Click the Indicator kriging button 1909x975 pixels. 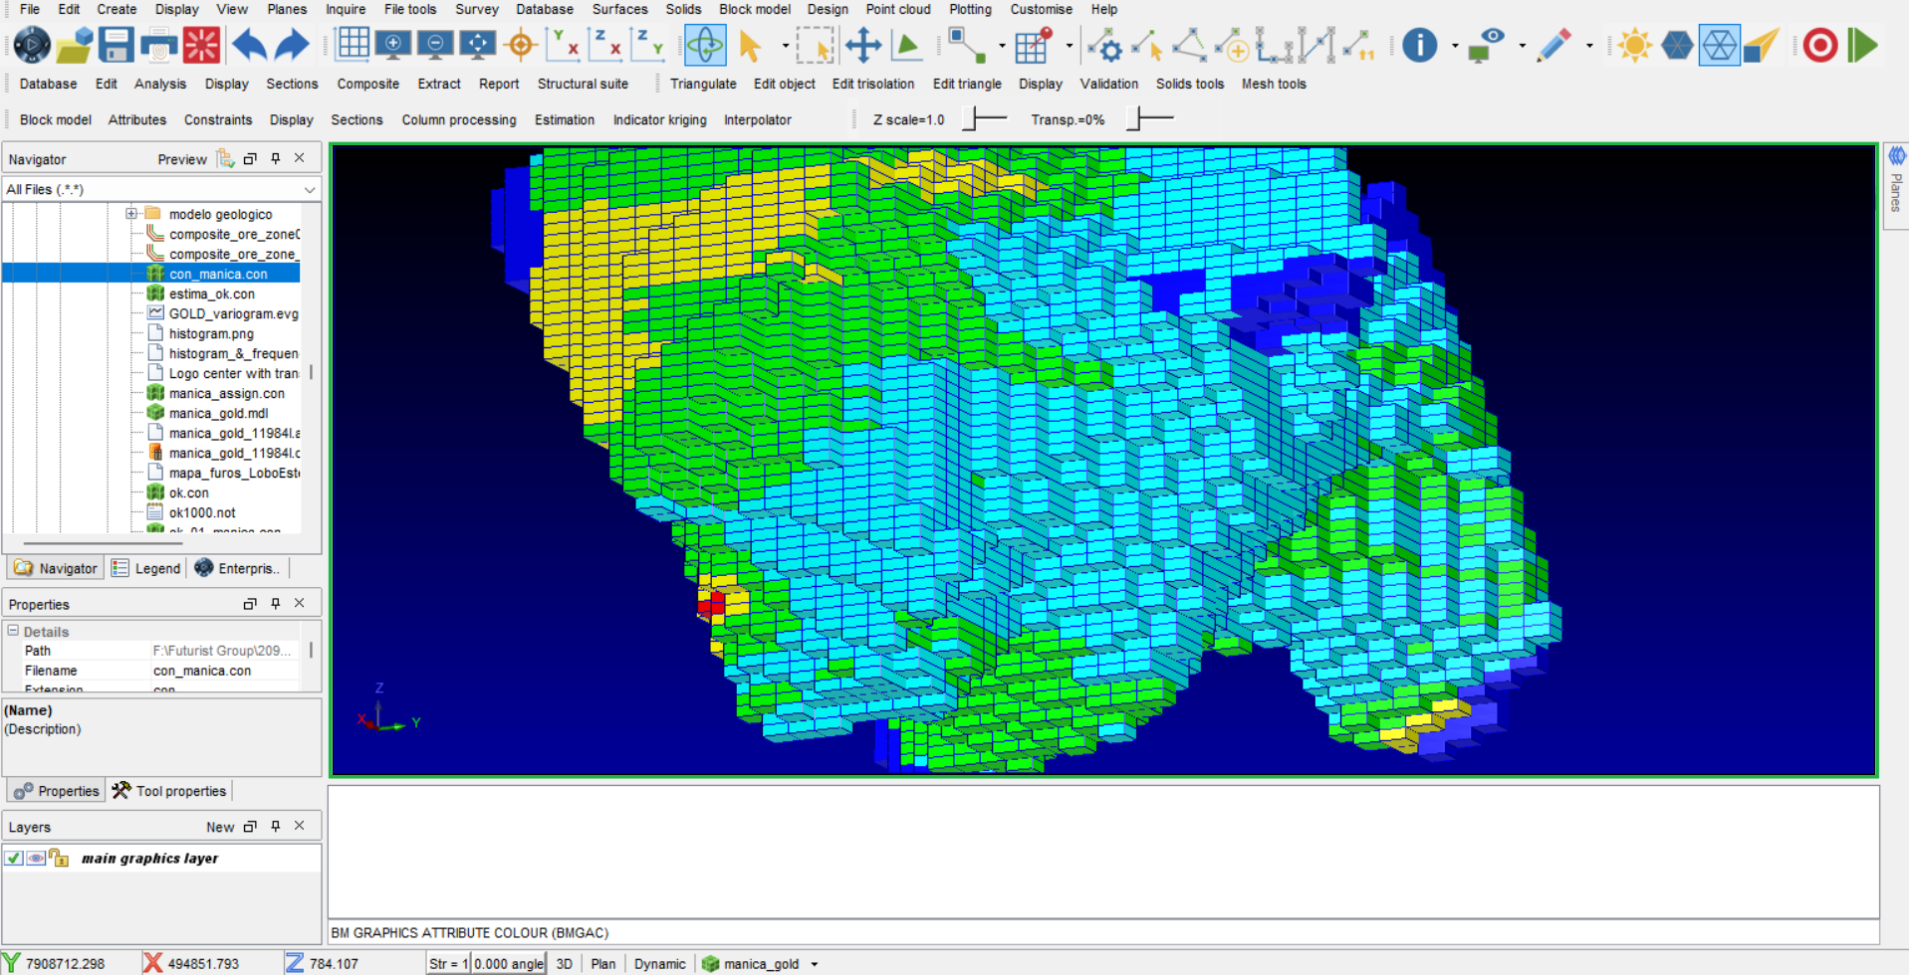pyautogui.click(x=659, y=119)
